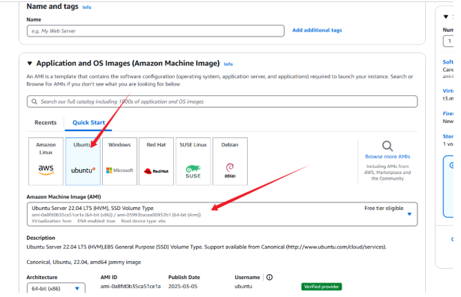Click the Publish Date 2025-03-05 value
Image resolution: width=461 pixels, height=297 pixels.
click(183, 287)
